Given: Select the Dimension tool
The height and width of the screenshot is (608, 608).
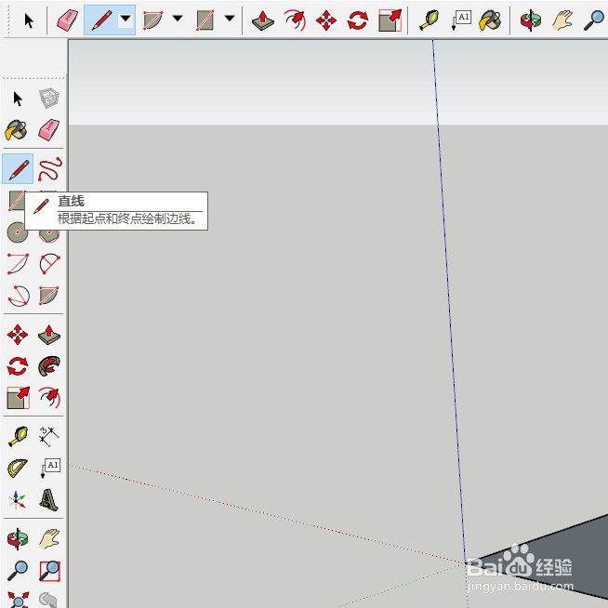Looking at the screenshot, I should click(49, 437).
